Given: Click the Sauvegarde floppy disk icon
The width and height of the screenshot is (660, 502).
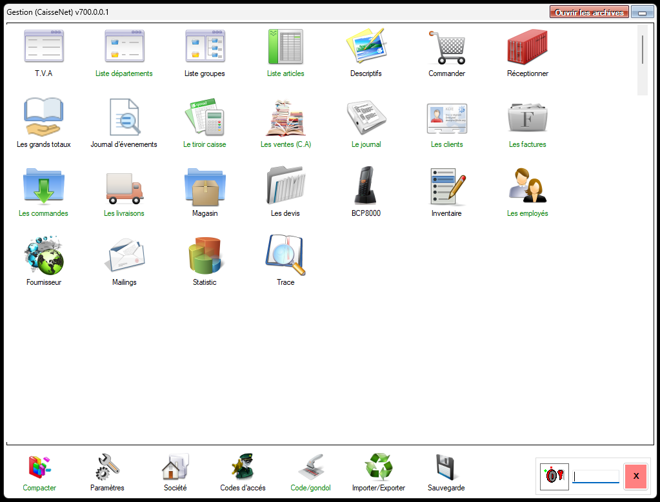Looking at the screenshot, I should point(446,467).
